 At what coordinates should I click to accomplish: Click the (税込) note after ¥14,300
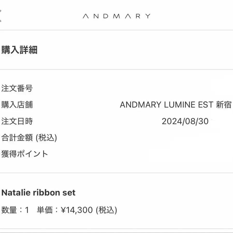pyautogui.click(x=106, y=210)
